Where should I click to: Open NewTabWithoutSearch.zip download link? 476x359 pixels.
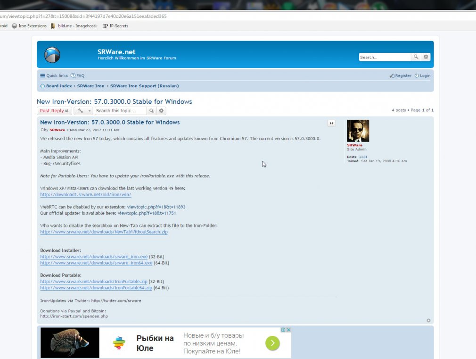pos(104,232)
